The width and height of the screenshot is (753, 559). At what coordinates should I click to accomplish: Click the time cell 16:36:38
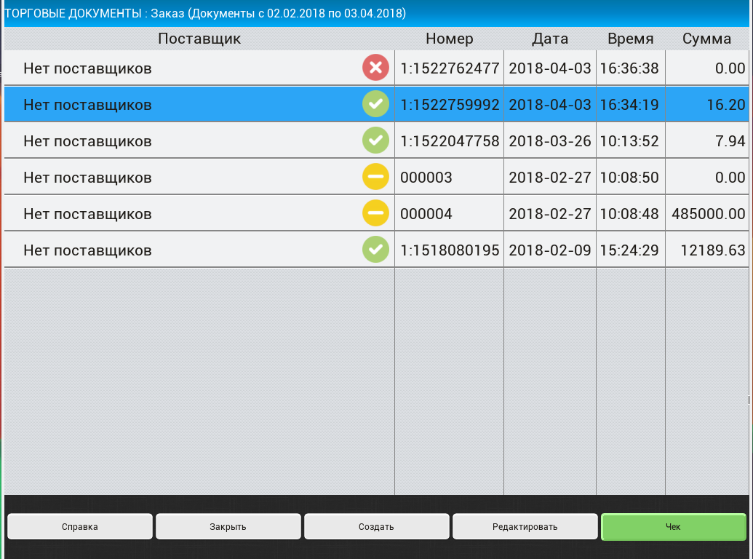pos(629,68)
